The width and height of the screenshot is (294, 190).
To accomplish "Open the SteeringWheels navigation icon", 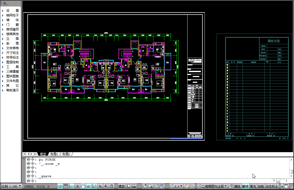I will (156, 186).
